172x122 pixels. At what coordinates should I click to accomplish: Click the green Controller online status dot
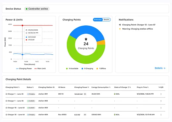26,9
